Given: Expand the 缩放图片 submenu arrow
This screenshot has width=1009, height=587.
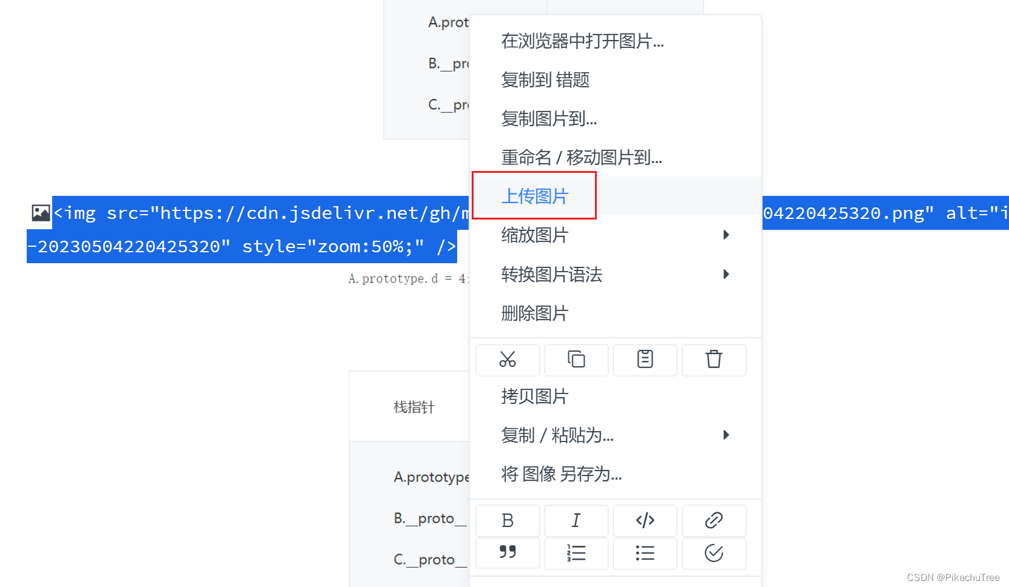Looking at the screenshot, I should pos(726,235).
